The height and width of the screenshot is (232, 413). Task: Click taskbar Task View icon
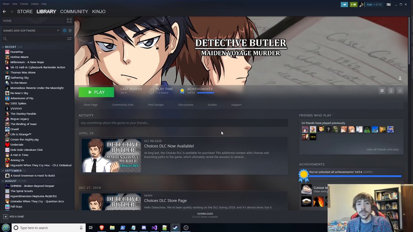coord(91,228)
